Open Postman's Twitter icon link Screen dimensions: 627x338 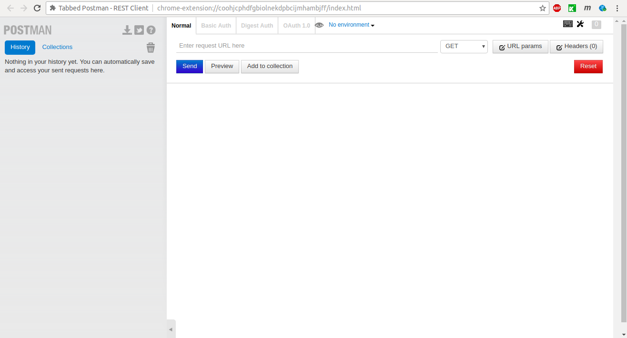(x=139, y=30)
